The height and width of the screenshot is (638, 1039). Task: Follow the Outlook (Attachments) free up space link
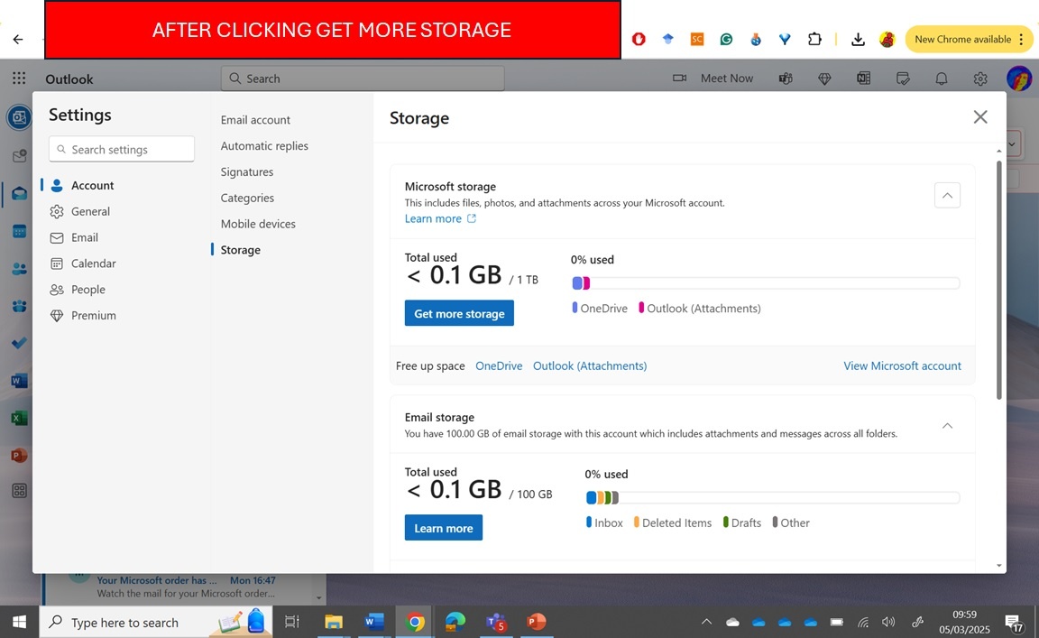click(x=590, y=365)
